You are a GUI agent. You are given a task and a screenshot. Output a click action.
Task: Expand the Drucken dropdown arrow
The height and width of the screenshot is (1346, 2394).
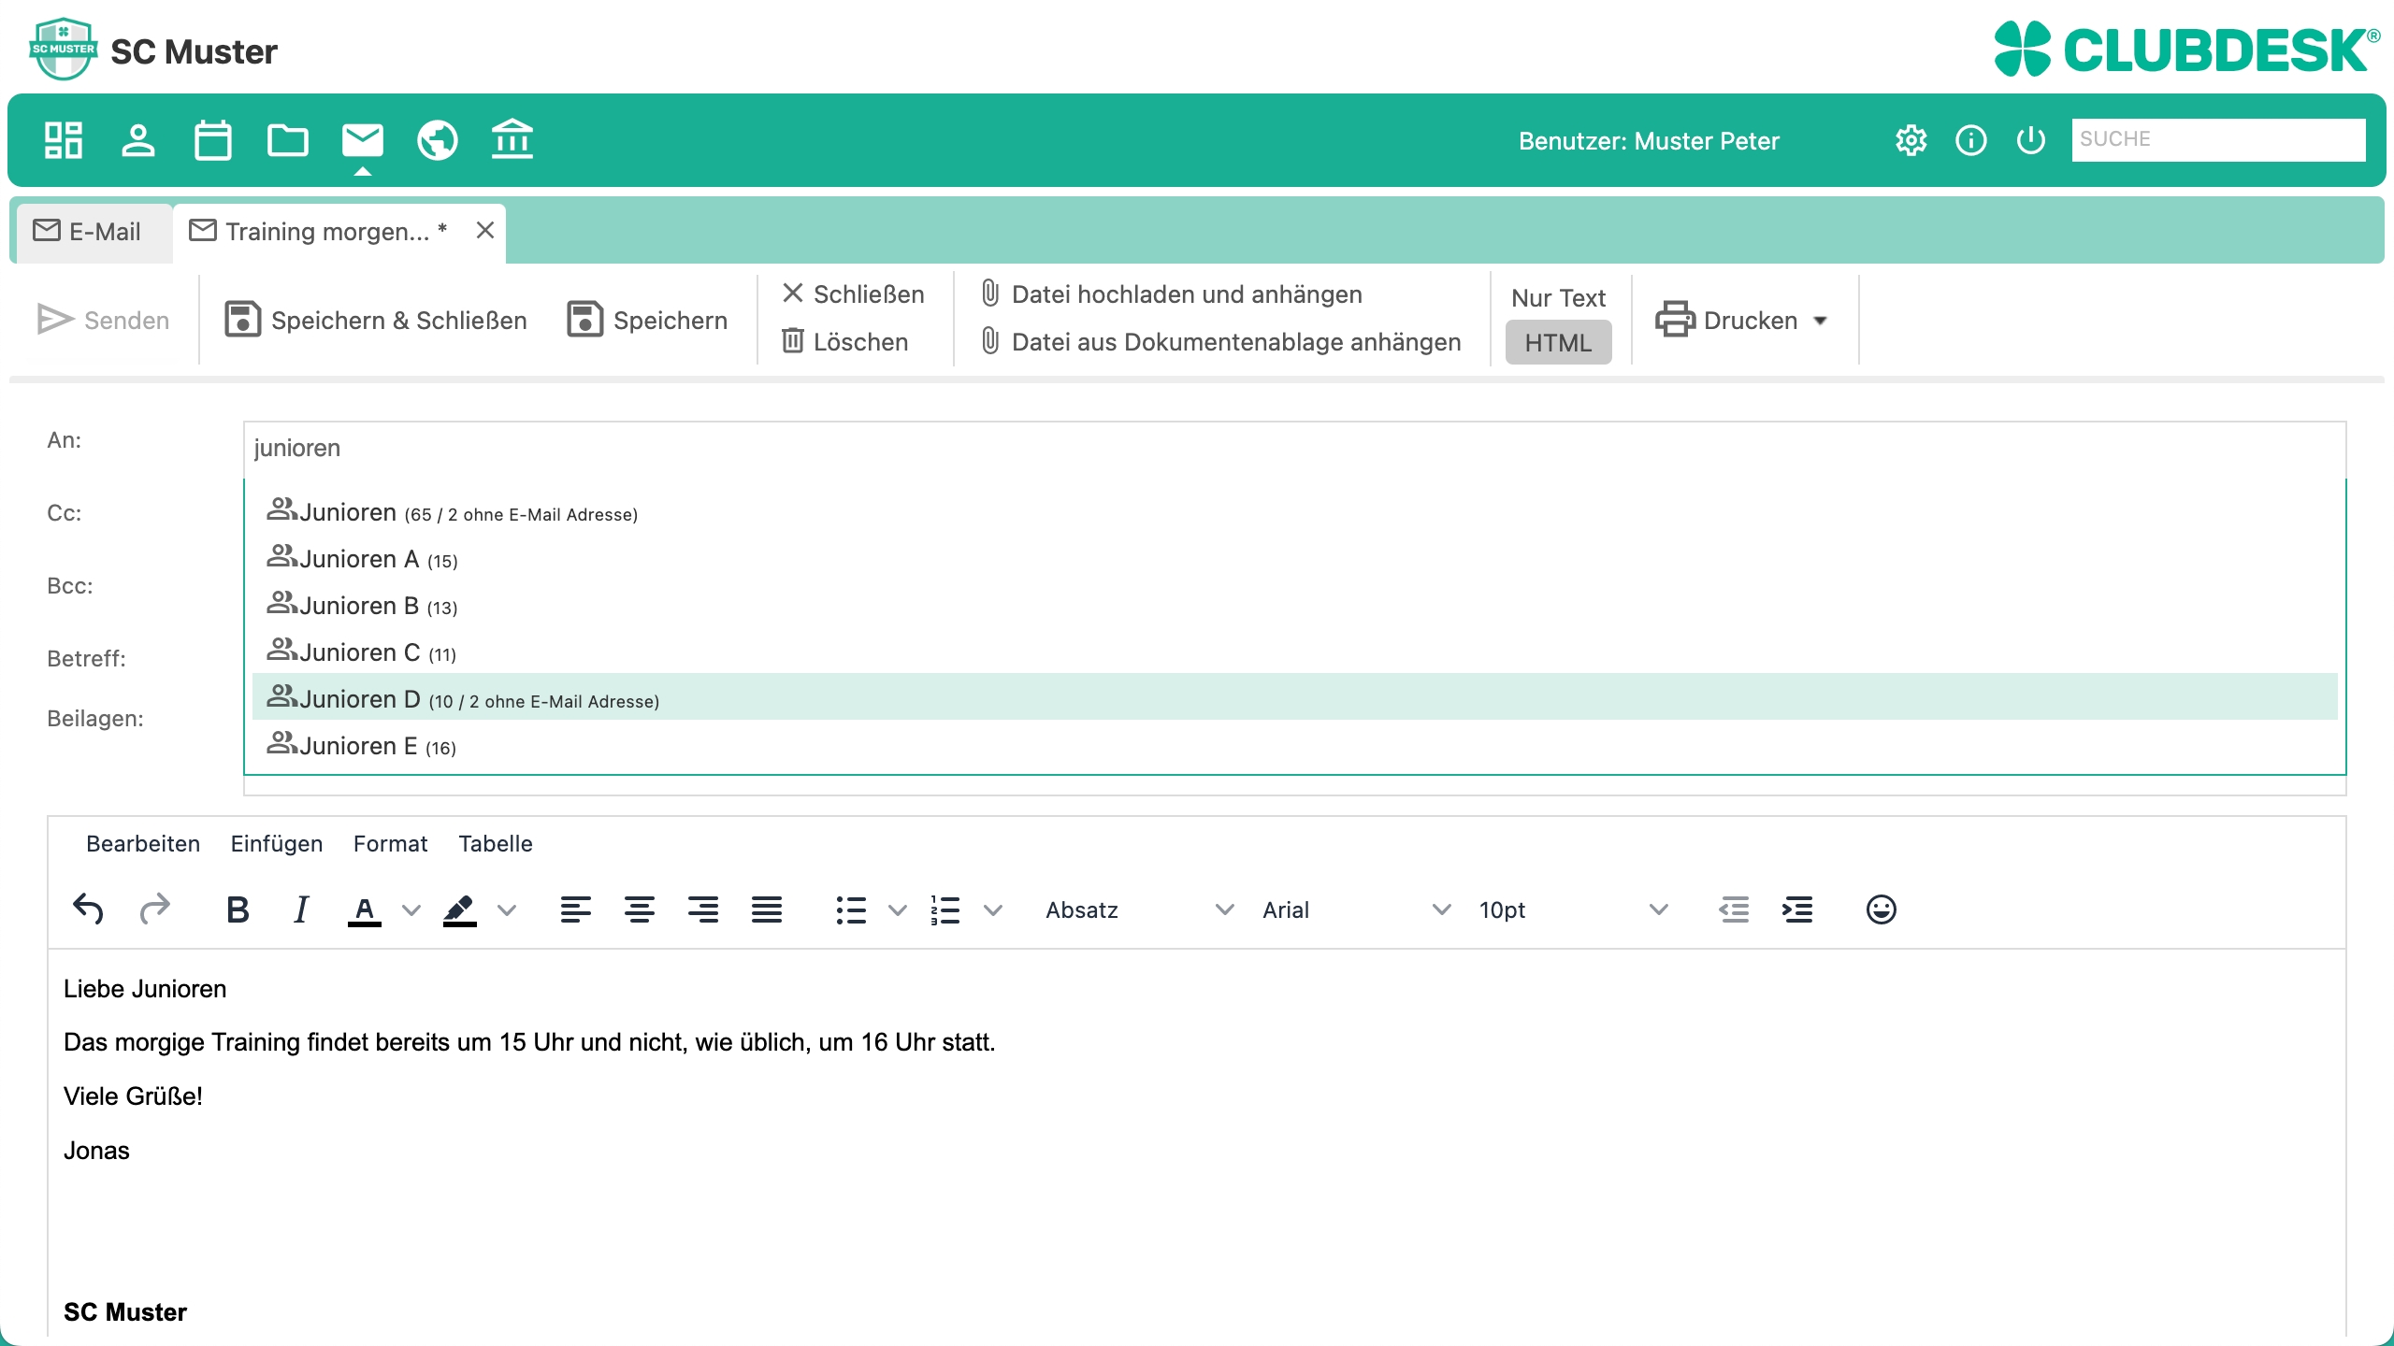tap(1821, 321)
